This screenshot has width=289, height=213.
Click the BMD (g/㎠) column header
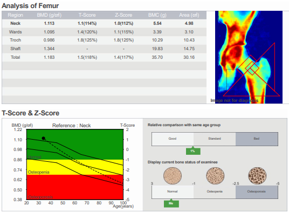49,15
